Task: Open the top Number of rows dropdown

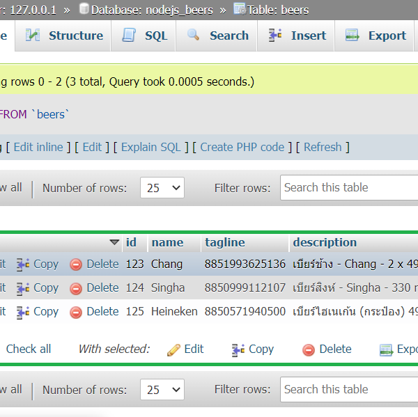Action: tap(162, 188)
